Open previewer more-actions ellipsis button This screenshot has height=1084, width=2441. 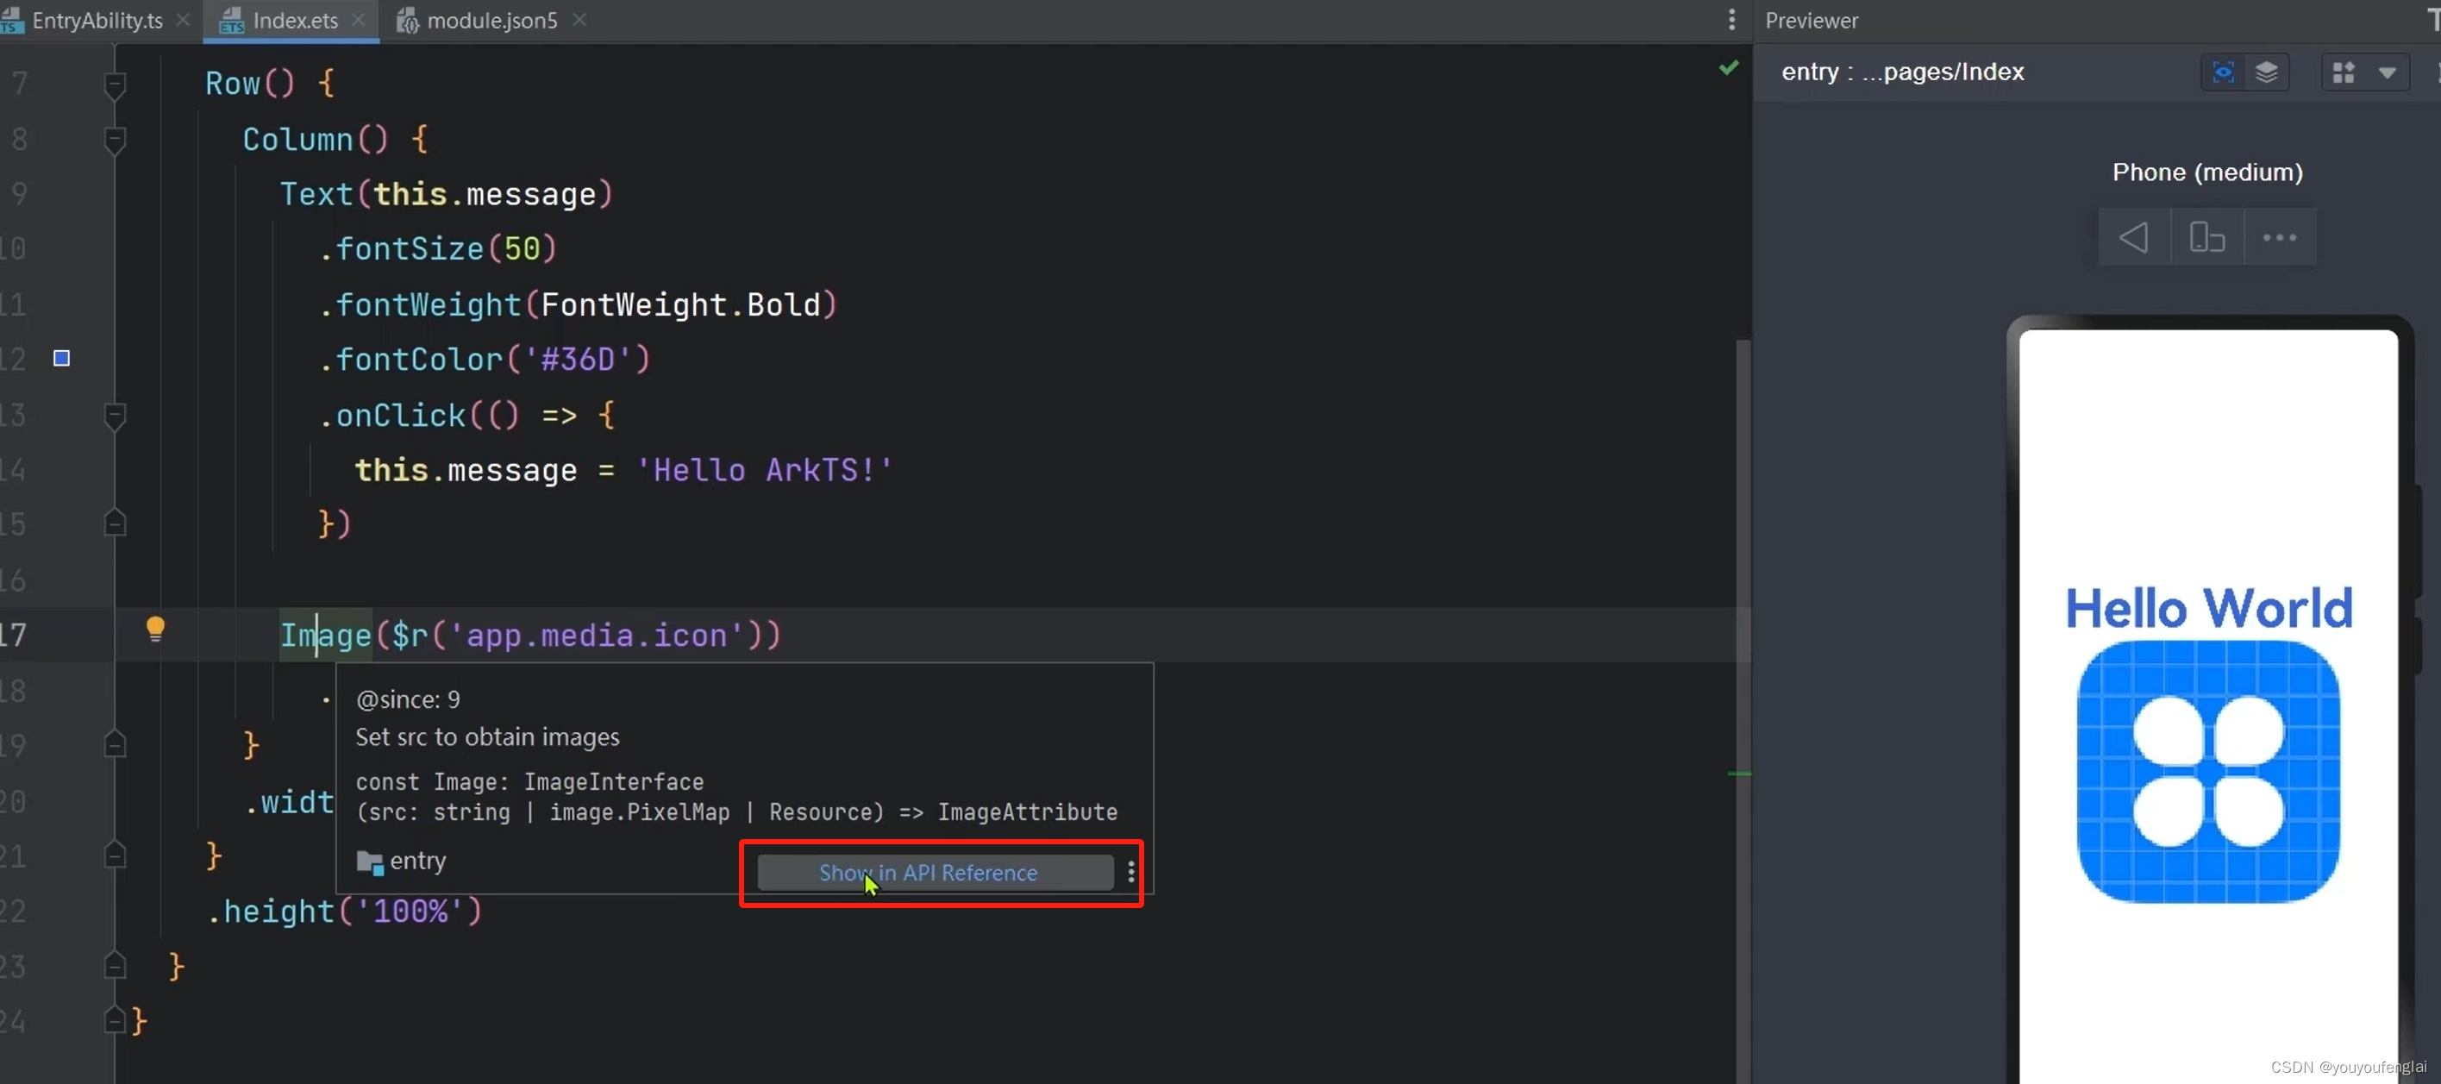[x=2280, y=237]
